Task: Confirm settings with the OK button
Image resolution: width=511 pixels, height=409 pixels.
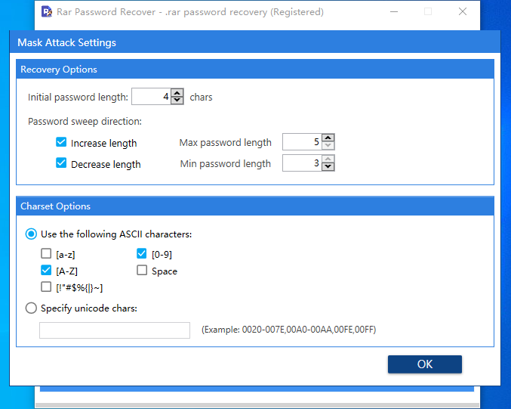Action: click(x=425, y=364)
